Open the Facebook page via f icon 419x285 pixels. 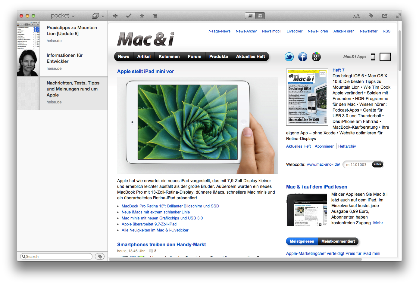tap(303, 57)
